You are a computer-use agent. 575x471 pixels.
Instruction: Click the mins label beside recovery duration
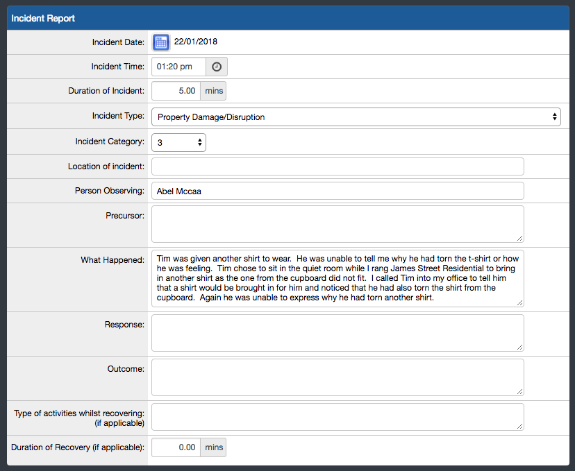(x=213, y=447)
